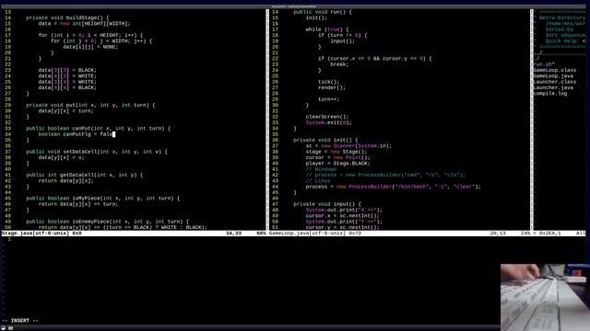Viewport: 590px width, 331px height.
Task: Open compile.log in the Netrw listing
Action: (550, 94)
